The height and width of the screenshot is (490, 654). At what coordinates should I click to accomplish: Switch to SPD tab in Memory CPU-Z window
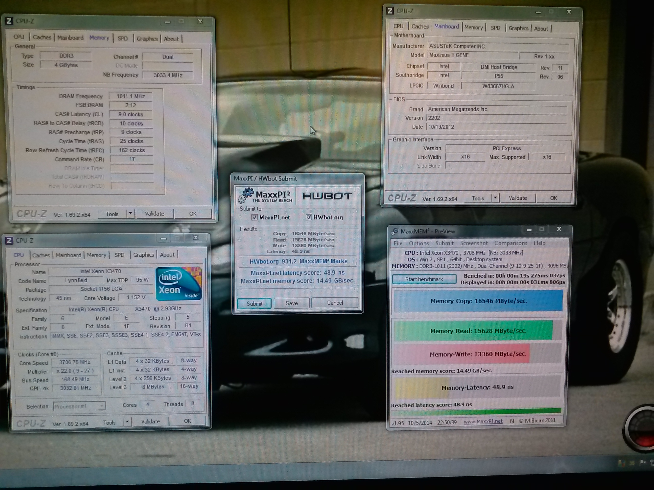[122, 38]
